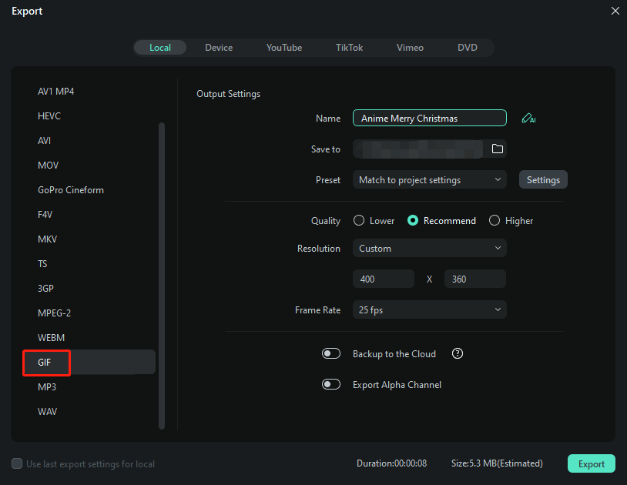Image resolution: width=627 pixels, height=485 pixels.
Task: Open the YouTube export tab
Action: coord(284,48)
